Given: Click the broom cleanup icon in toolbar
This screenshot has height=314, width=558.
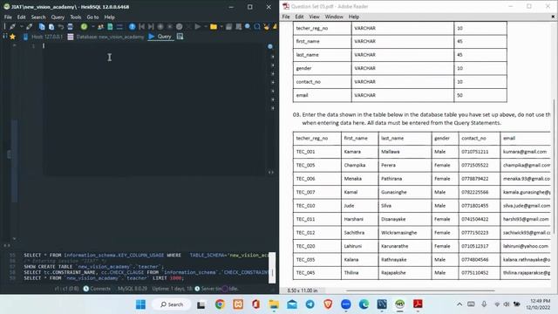Looking at the screenshot, I should pyautogui.click(x=266, y=27).
